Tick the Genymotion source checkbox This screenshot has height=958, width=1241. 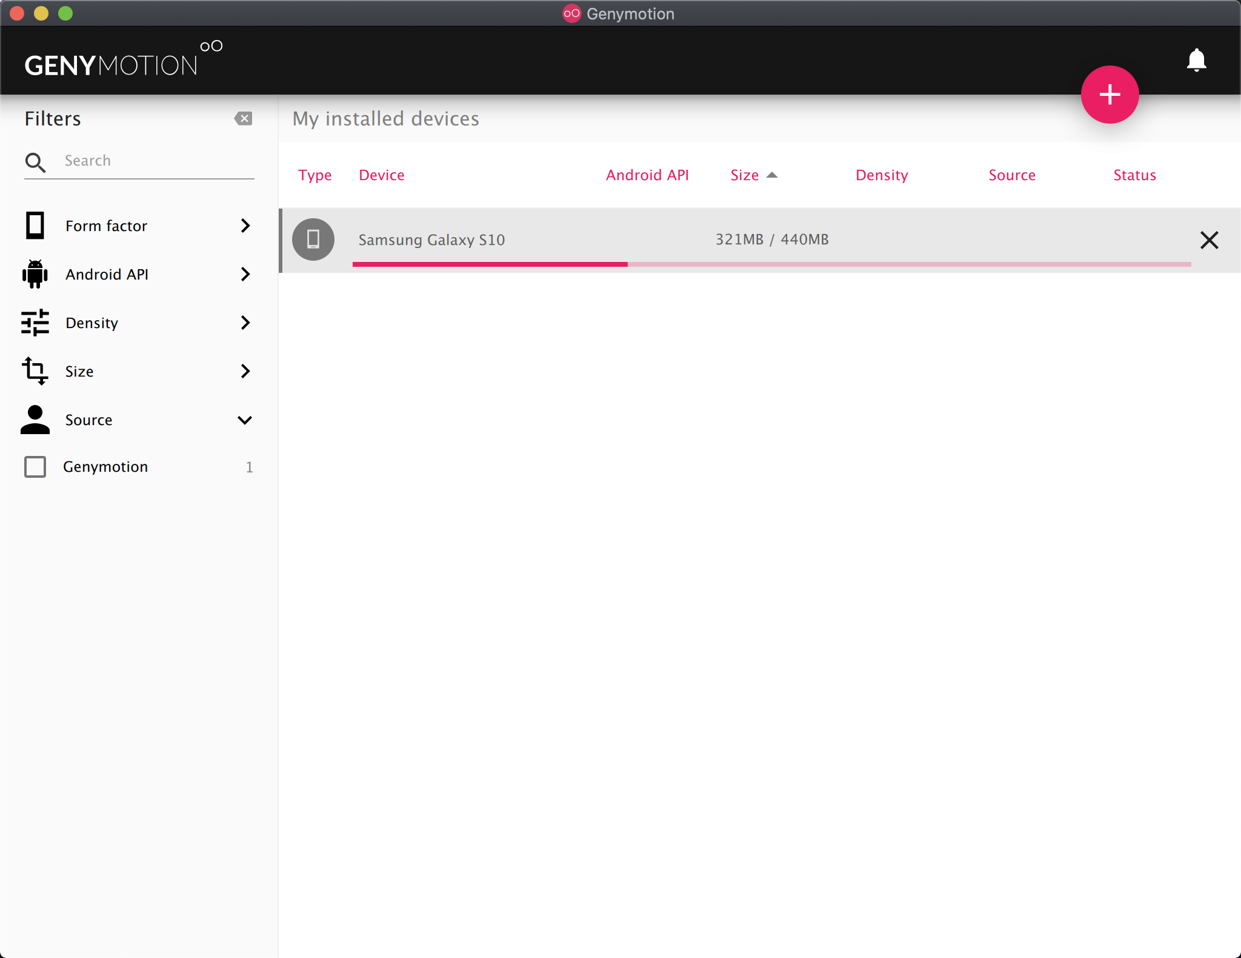tap(35, 467)
